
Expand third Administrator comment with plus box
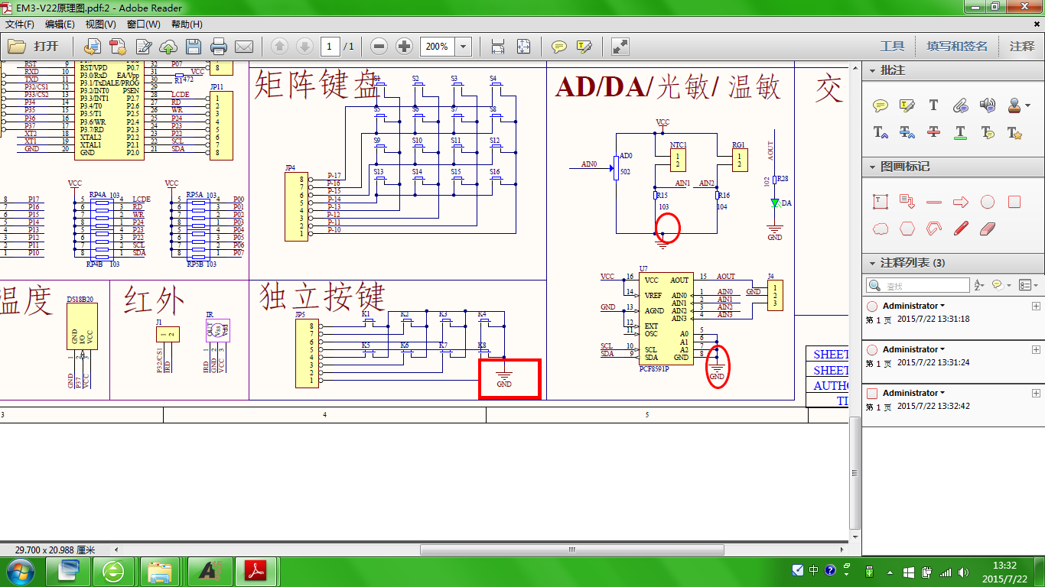pos(1036,394)
